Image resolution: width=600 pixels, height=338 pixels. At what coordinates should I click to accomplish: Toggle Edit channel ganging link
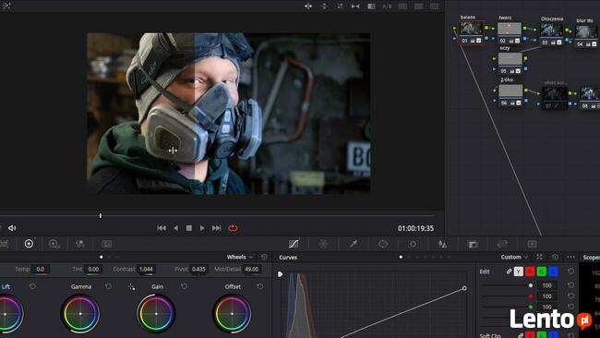click(x=509, y=272)
